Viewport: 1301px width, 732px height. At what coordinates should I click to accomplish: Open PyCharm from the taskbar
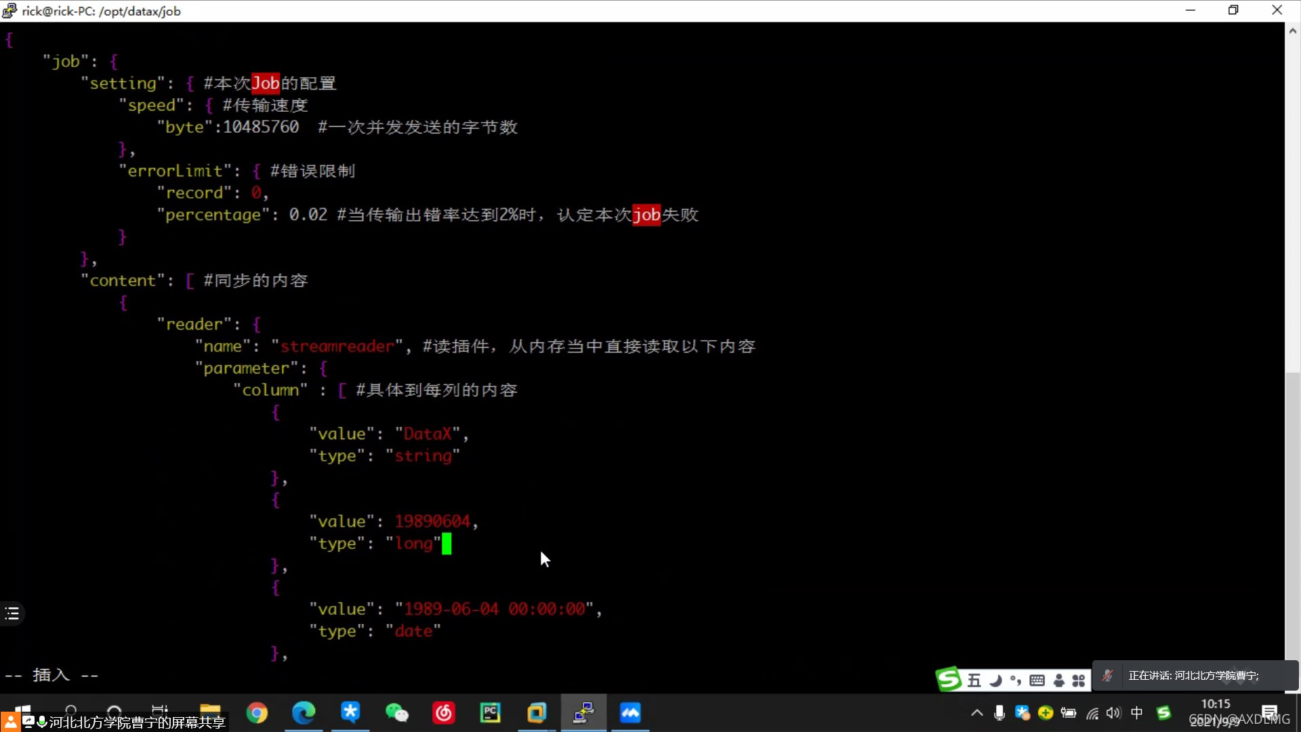490,712
